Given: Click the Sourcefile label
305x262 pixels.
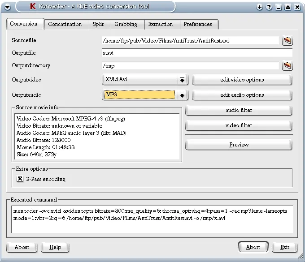Looking at the screenshot, I should 24,40.
